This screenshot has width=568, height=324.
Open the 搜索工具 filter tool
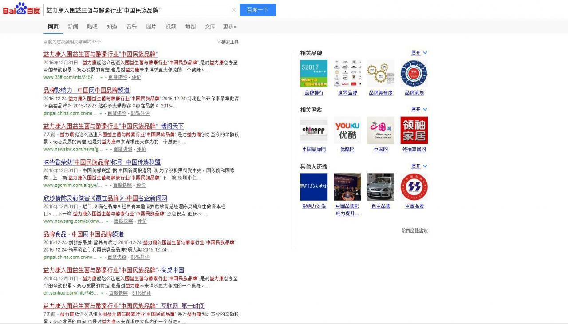pyautogui.click(x=228, y=42)
